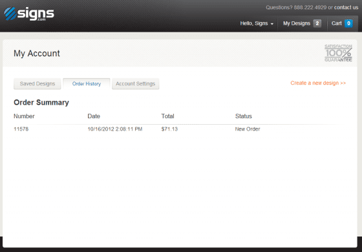Open the Account Settings tab

(x=136, y=83)
